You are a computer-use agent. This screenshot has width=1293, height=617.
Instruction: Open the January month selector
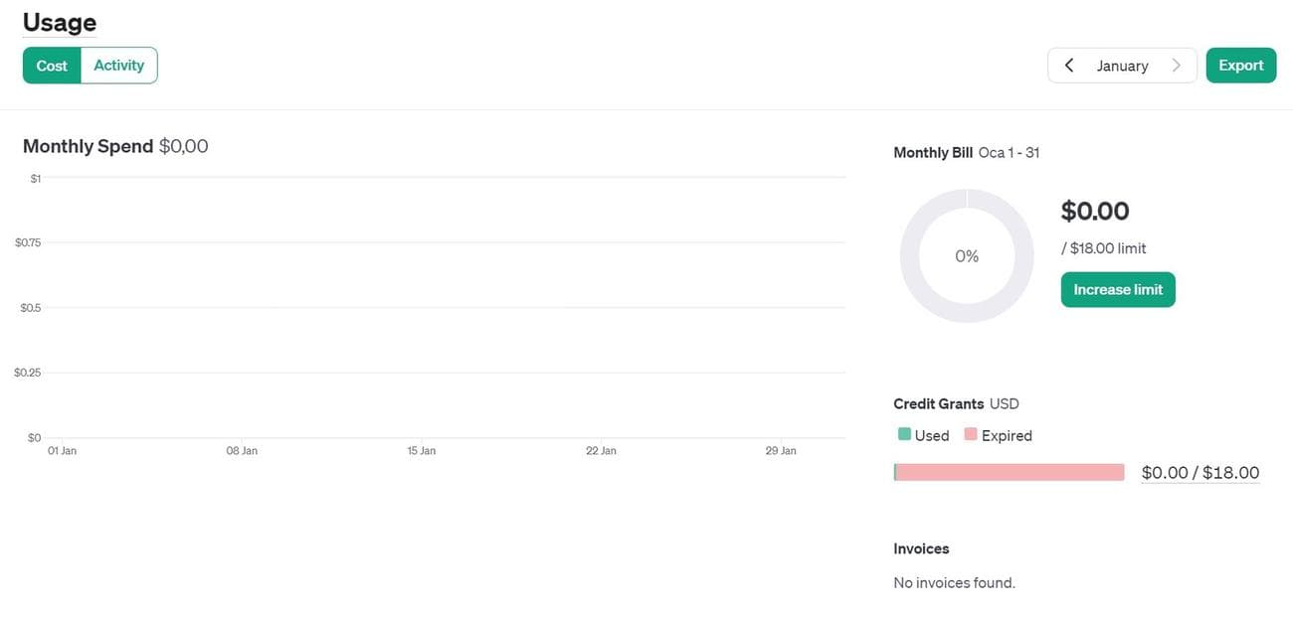(x=1122, y=65)
